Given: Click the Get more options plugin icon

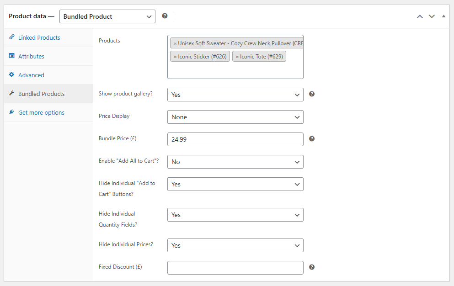Looking at the screenshot, I should [x=11, y=112].
